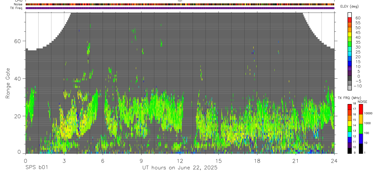Click the green segment of the NOISE bar

(x=361, y=129)
